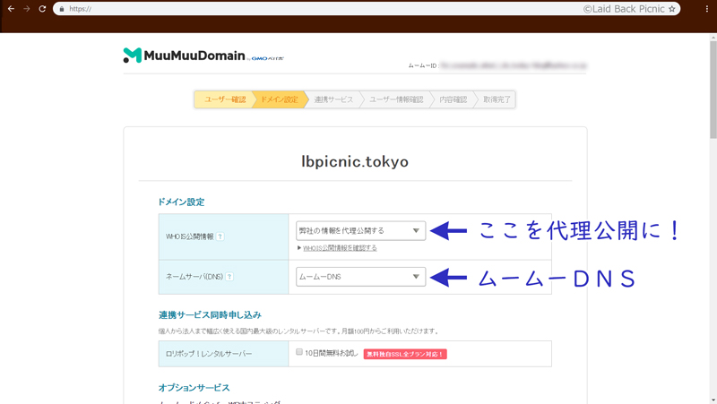Select the ユーザー確認 step
The height and width of the screenshot is (404, 717).
coord(225,99)
